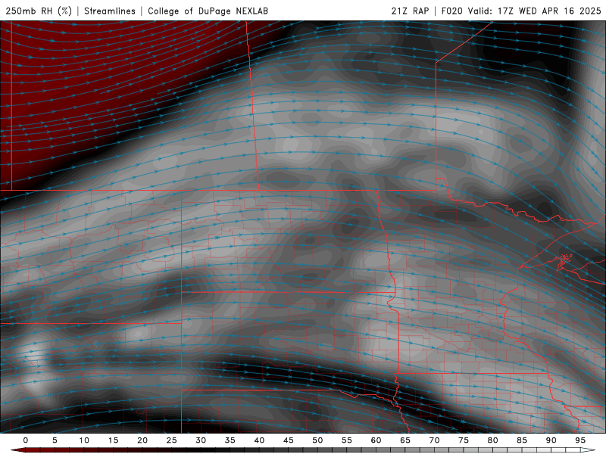606x454 pixels.
Task: Click the "Streamlines" label in the header
Action: 110,11
